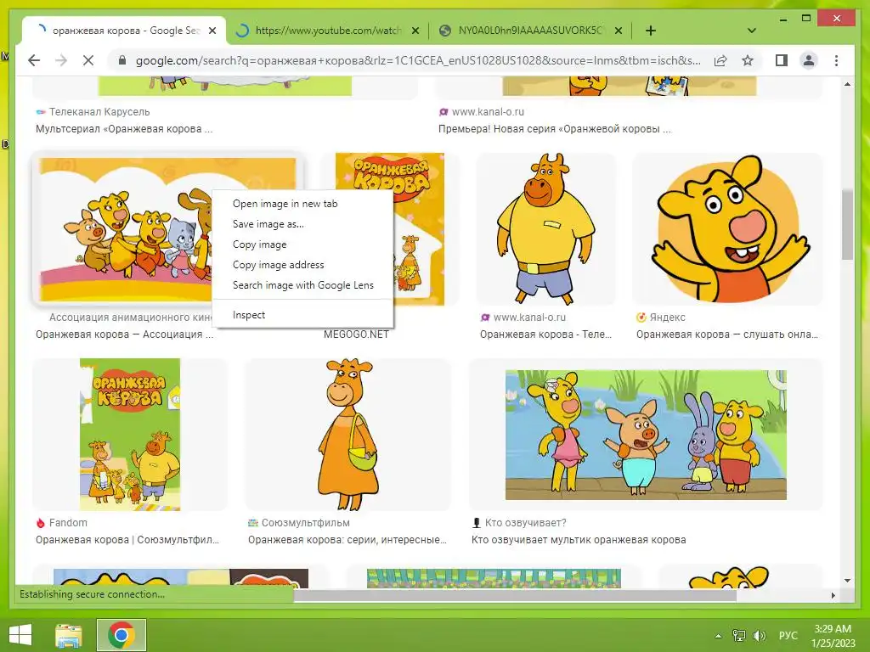Open File Explorer from taskbar

(69, 635)
